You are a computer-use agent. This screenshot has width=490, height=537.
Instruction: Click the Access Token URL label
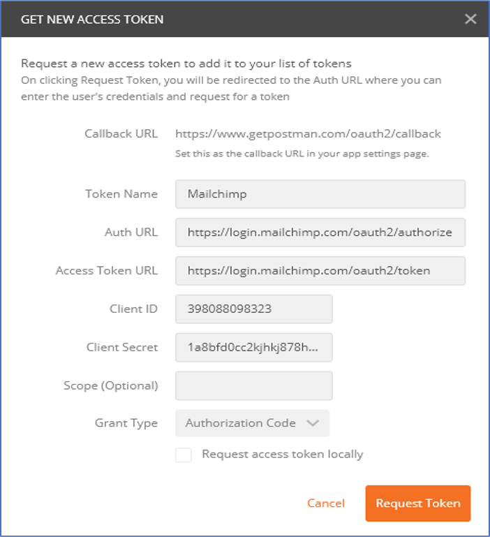point(107,271)
